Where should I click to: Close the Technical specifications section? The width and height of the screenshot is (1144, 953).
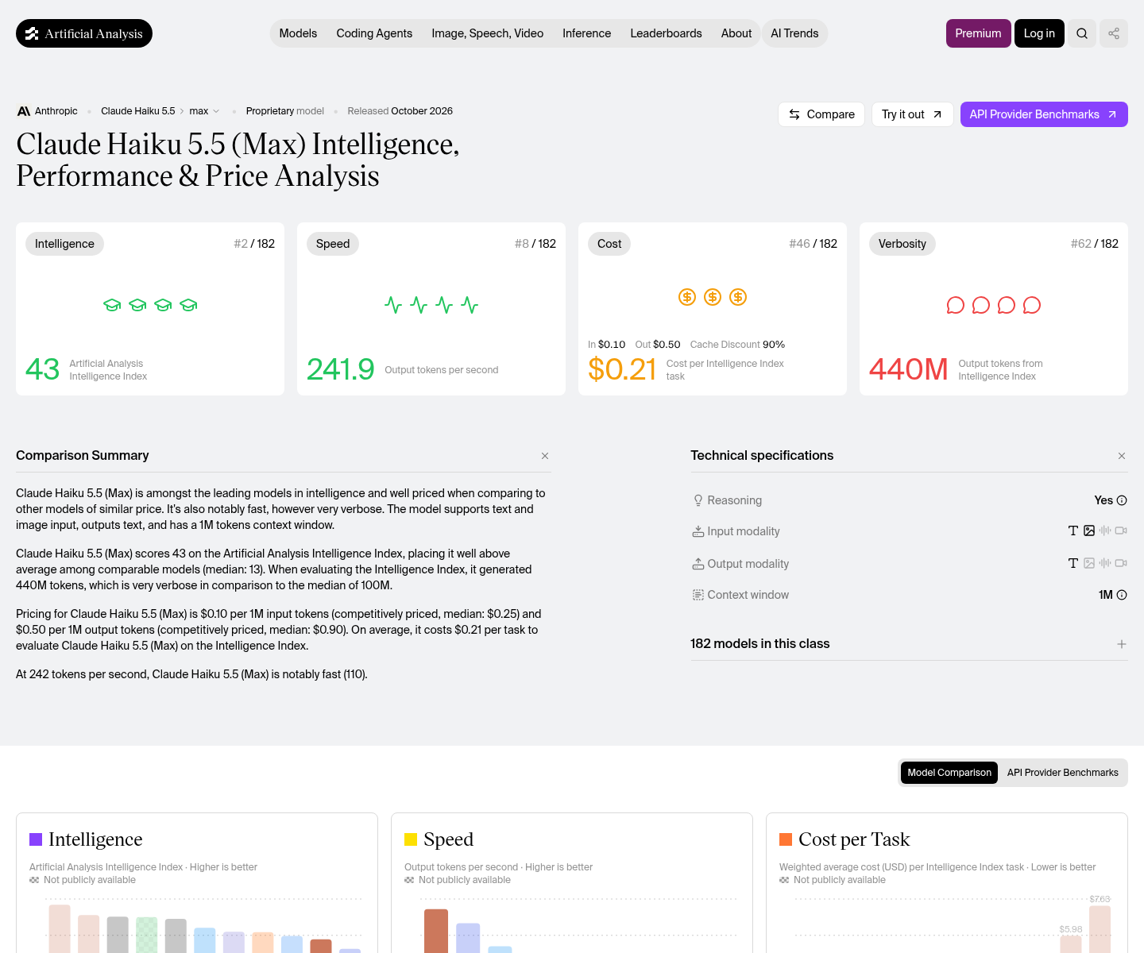point(1122,456)
